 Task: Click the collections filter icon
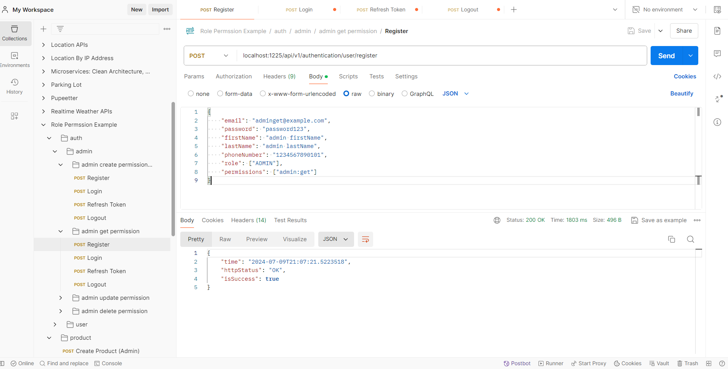(x=60, y=29)
